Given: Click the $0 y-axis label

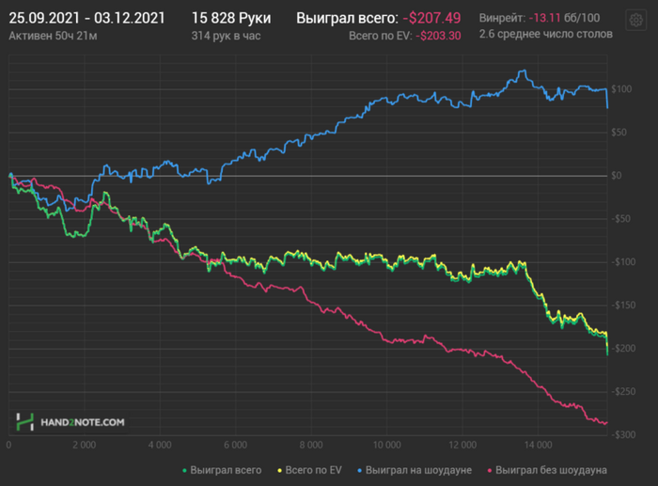Looking at the screenshot, I should (x=617, y=176).
